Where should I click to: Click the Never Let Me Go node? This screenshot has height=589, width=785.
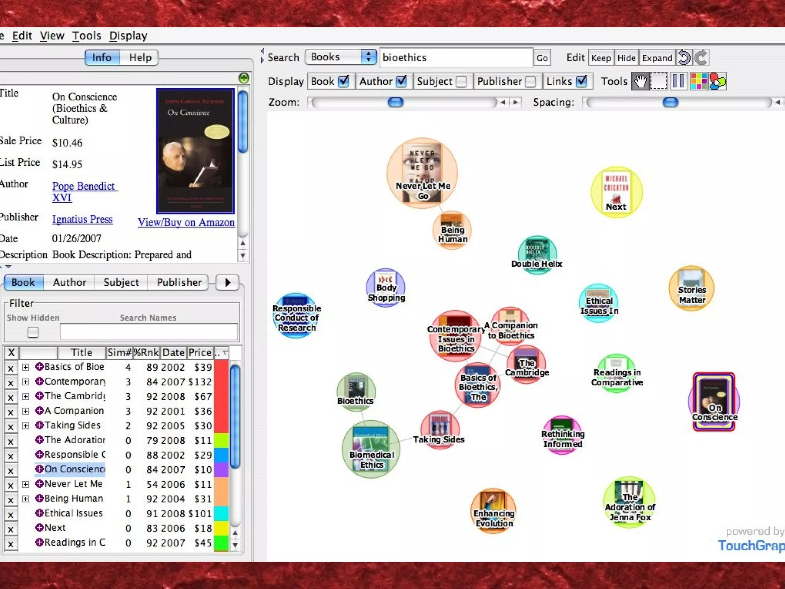422,173
